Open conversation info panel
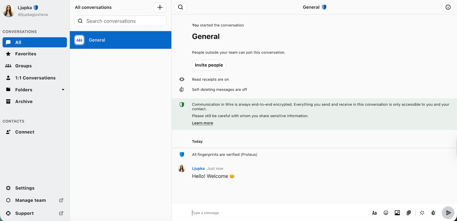The height and width of the screenshot is (221, 457). tap(448, 7)
